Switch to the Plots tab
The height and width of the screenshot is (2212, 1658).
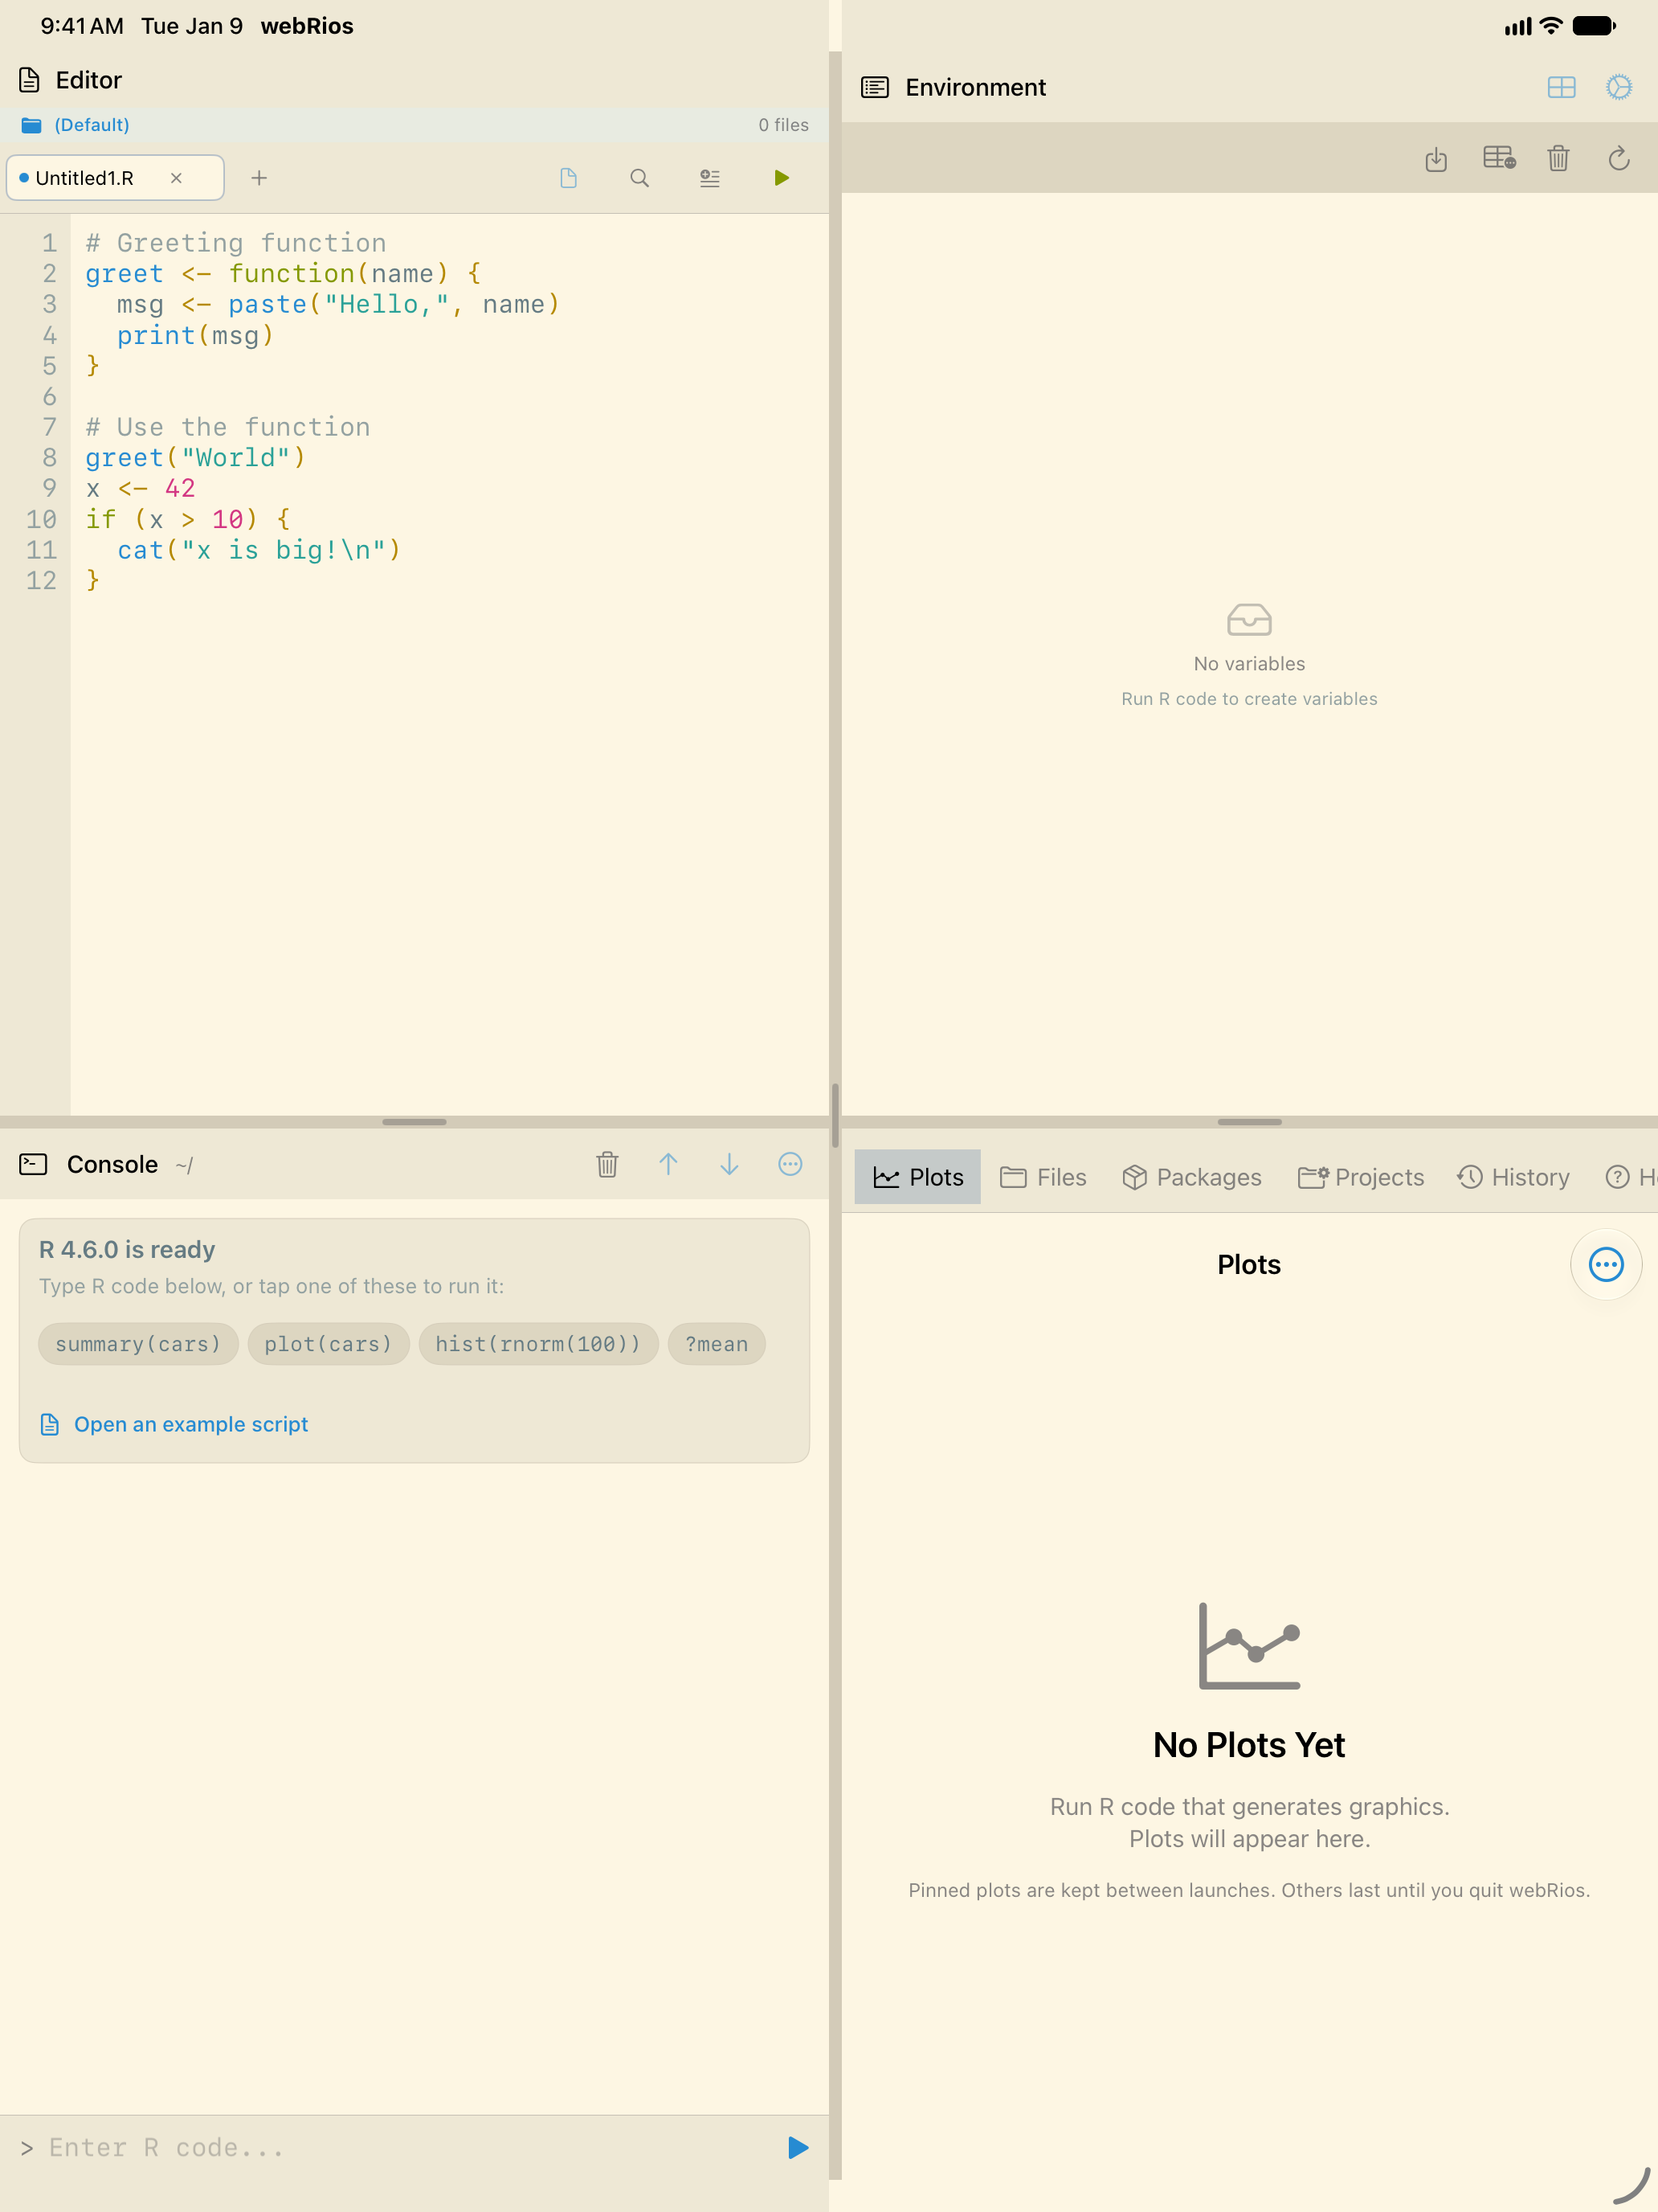click(917, 1177)
